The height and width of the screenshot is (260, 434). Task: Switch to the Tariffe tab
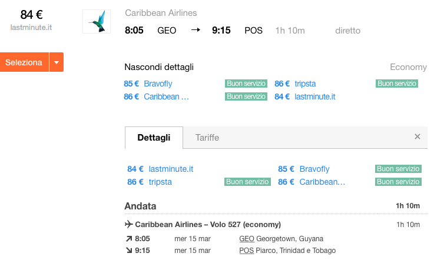(207, 138)
